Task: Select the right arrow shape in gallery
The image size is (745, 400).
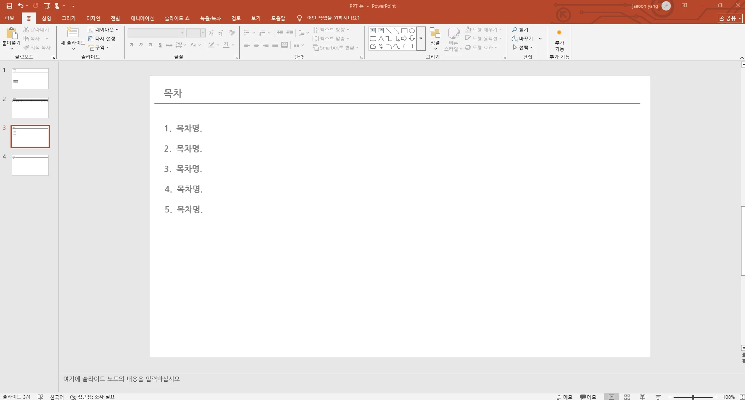Action: (404, 39)
